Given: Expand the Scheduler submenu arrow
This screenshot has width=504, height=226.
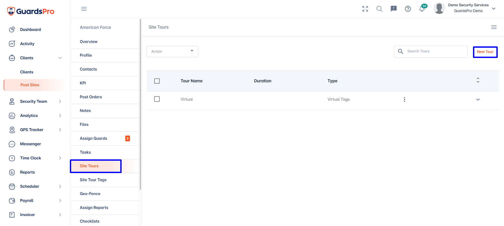Looking at the screenshot, I should click(60, 186).
